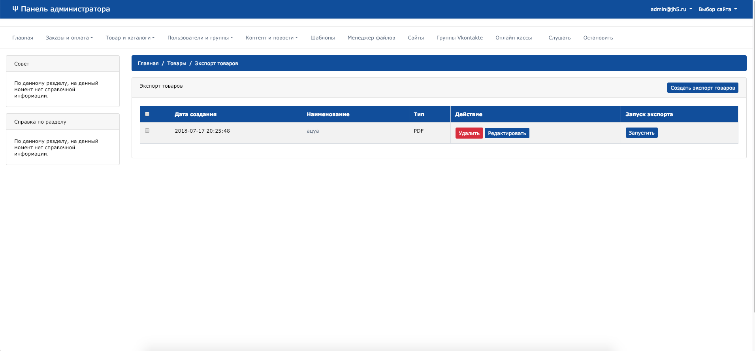Click the Справка по разделу panel heading
Viewport: 755px width, 351px height.
click(x=63, y=122)
